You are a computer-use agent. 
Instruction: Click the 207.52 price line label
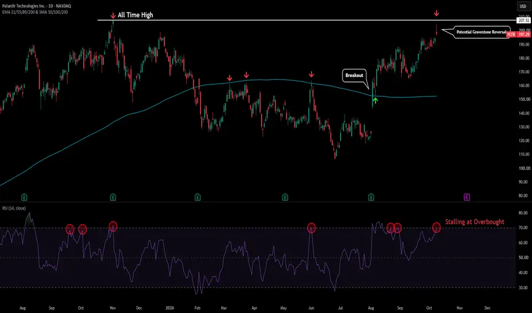(523, 20)
